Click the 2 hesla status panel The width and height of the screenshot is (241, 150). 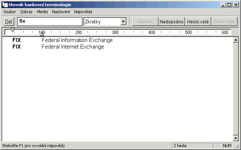pyautogui.click(x=192, y=145)
